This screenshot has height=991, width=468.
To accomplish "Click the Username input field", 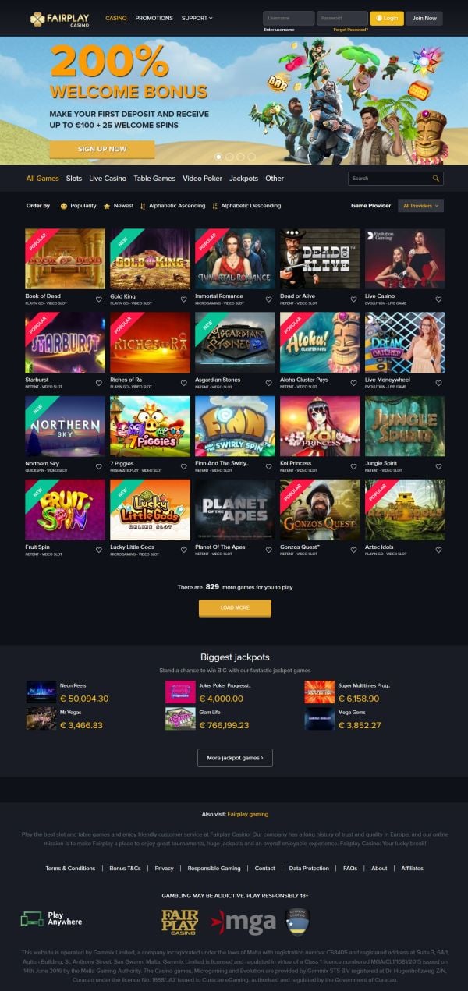I will 289,18.
